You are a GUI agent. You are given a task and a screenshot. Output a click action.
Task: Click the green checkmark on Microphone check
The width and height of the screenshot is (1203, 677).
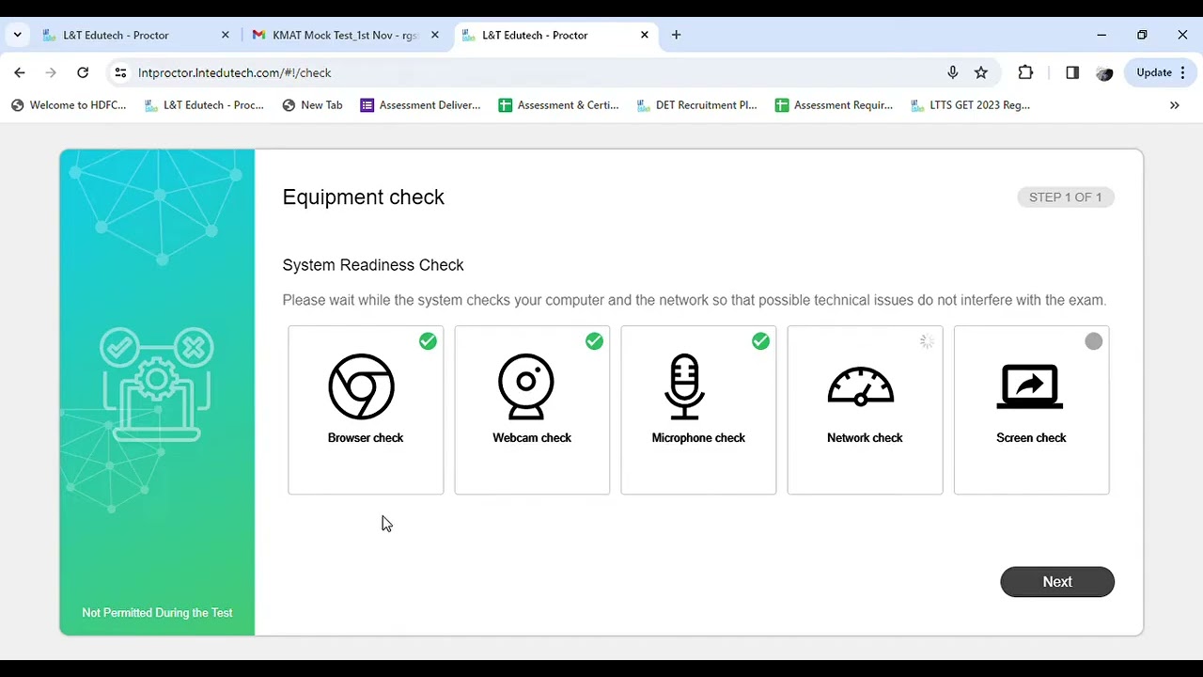760,341
